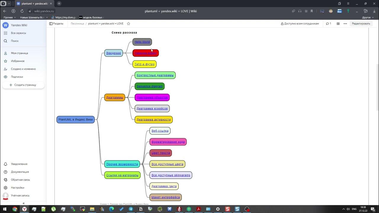Image resolution: width=379 pixels, height=213 pixels.
Task: Open Диаграмма активности node
Action: click(154, 120)
